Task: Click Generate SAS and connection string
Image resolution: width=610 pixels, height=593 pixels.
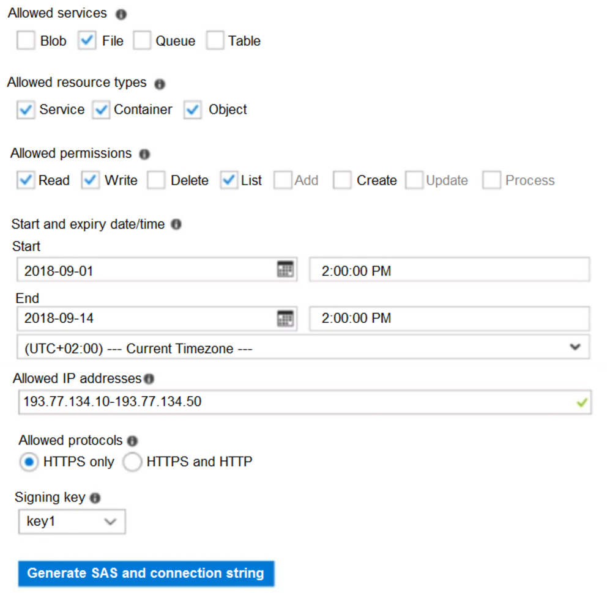Action: [146, 573]
